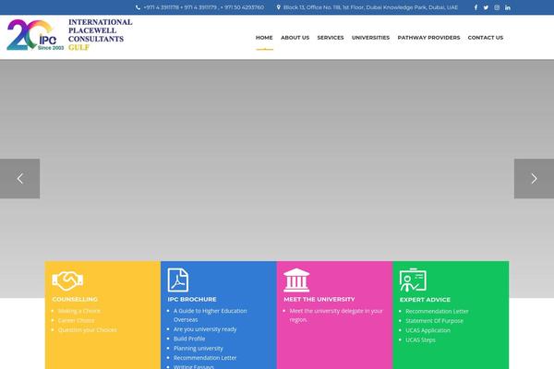
Task: Open the Twitter social icon
Action: click(487, 7)
